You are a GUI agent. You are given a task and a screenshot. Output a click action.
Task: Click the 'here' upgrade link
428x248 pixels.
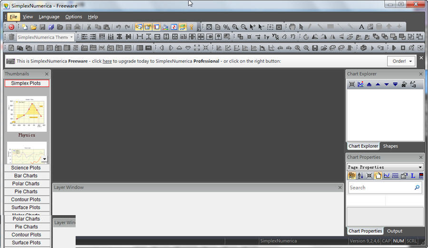coord(107,61)
